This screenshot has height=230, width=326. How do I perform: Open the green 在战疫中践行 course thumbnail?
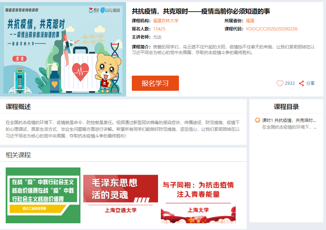coord(43,195)
